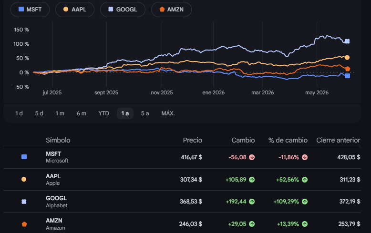Click the green up arrow beside +29,05
This screenshot has height=233, width=371.
click(252, 224)
